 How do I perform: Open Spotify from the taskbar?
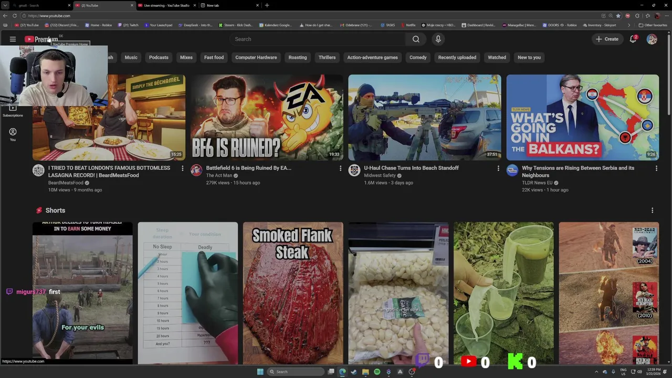point(377,372)
